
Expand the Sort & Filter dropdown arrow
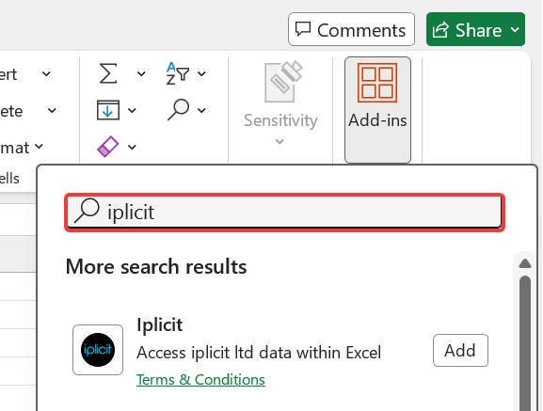(x=201, y=73)
